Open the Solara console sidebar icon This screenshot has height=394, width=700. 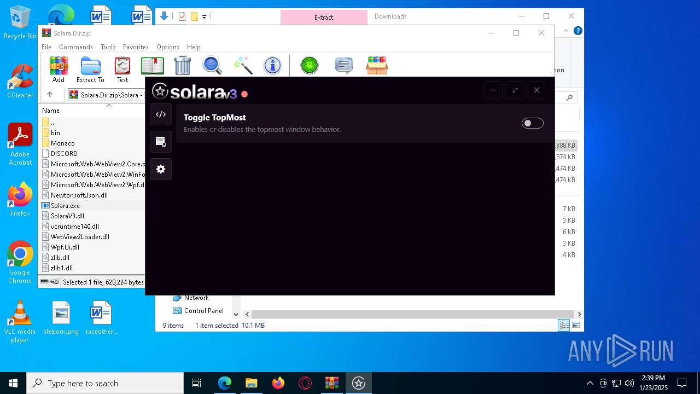161,142
